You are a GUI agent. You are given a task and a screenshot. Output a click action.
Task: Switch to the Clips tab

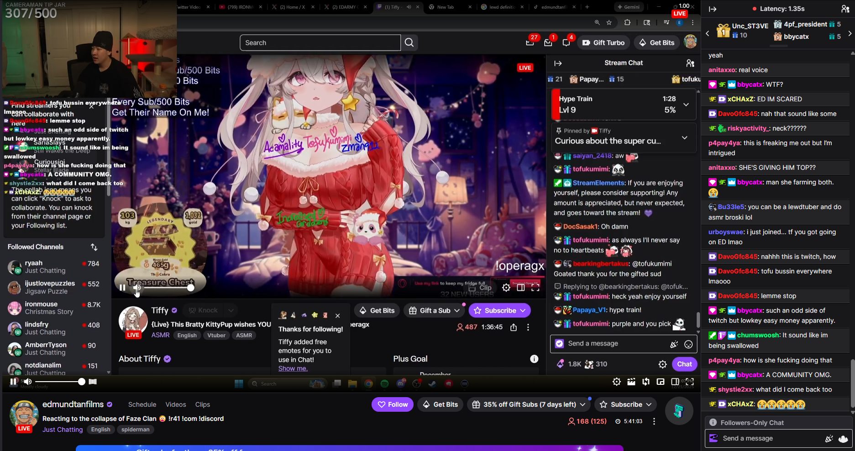click(203, 404)
